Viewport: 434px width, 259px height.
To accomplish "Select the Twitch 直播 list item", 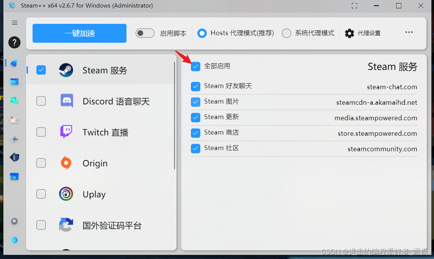I will pos(100,132).
